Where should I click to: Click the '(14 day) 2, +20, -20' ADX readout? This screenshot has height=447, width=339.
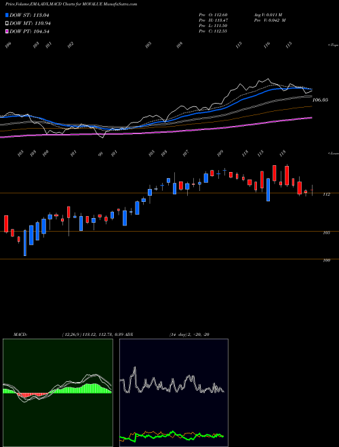(x=189, y=335)
